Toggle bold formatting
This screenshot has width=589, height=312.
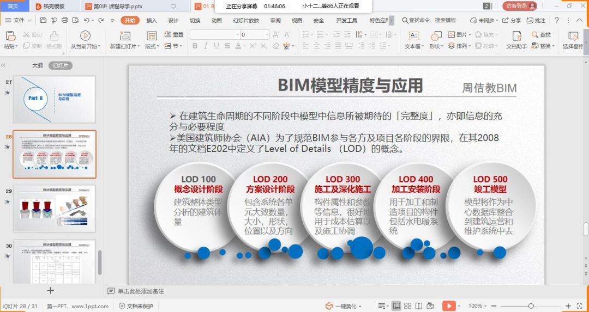pyautogui.click(x=195, y=46)
